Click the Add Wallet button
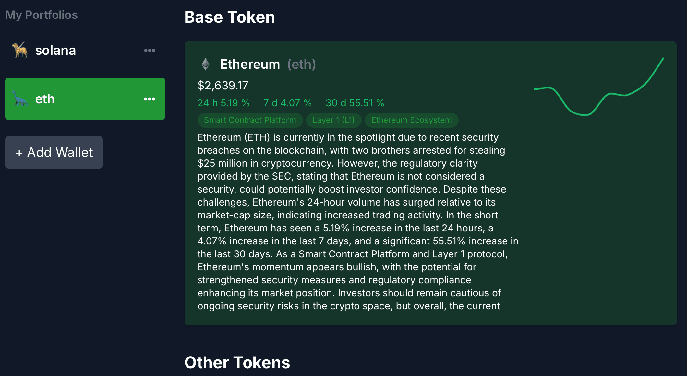Screen dimensions: 687x376 tap(54, 152)
